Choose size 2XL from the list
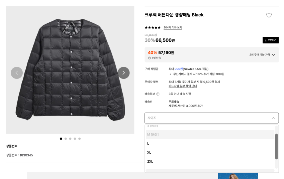Image resolution: width=284 pixels, height=179 pixels. click(150, 162)
